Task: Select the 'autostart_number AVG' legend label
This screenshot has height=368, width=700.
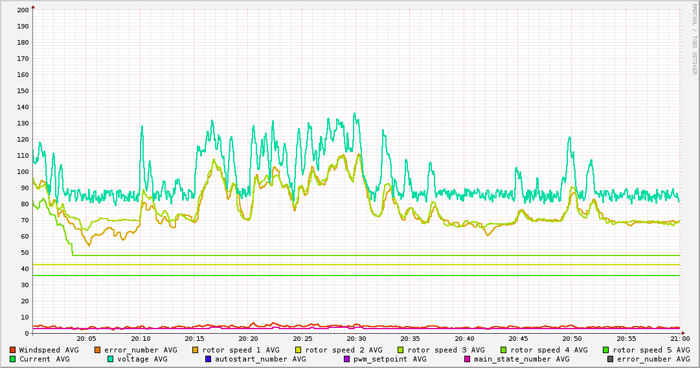Action: (260, 359)
